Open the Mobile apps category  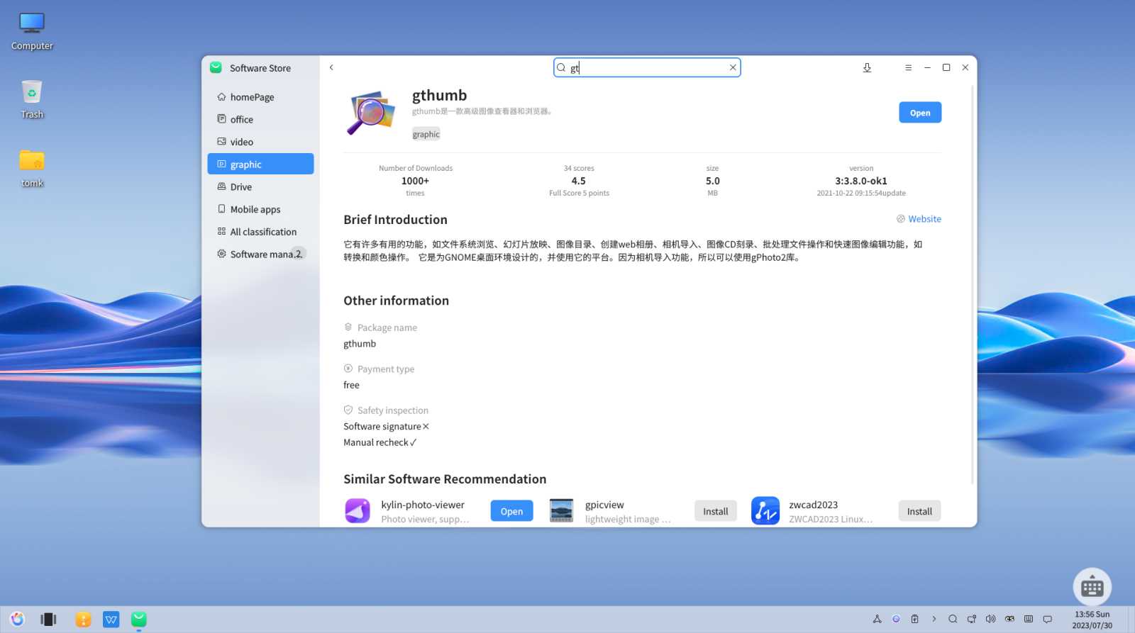click(260, 209)
